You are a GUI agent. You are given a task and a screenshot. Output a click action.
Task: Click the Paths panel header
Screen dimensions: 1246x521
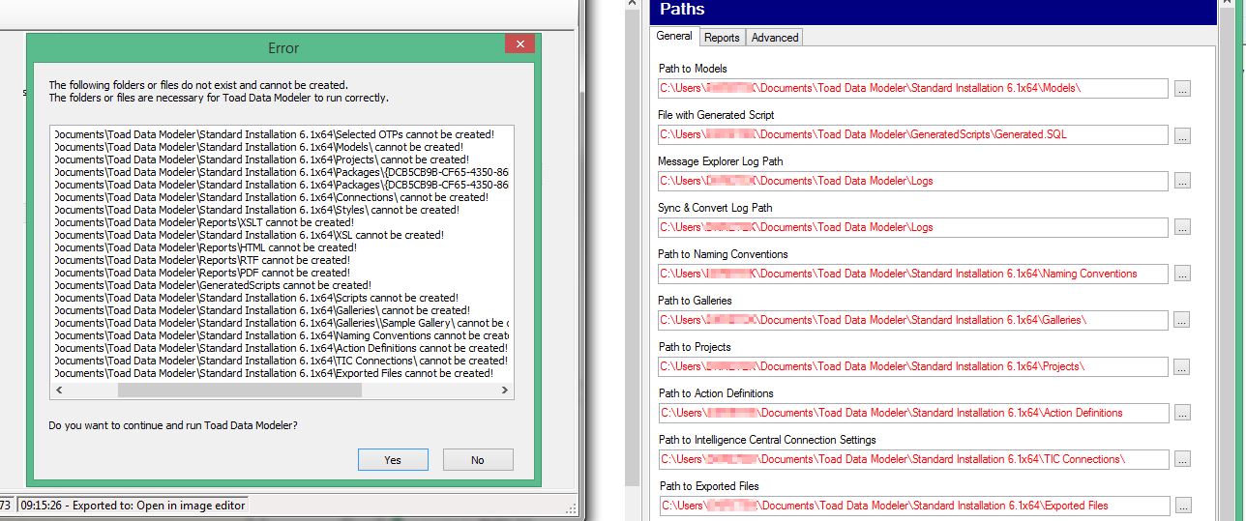pyautogui.click(x=934, y=11)
